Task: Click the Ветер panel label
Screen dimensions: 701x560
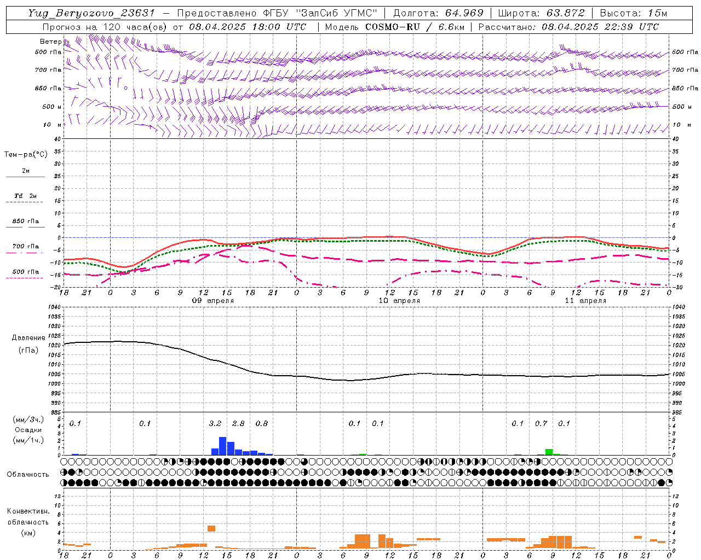Action: 50,42
